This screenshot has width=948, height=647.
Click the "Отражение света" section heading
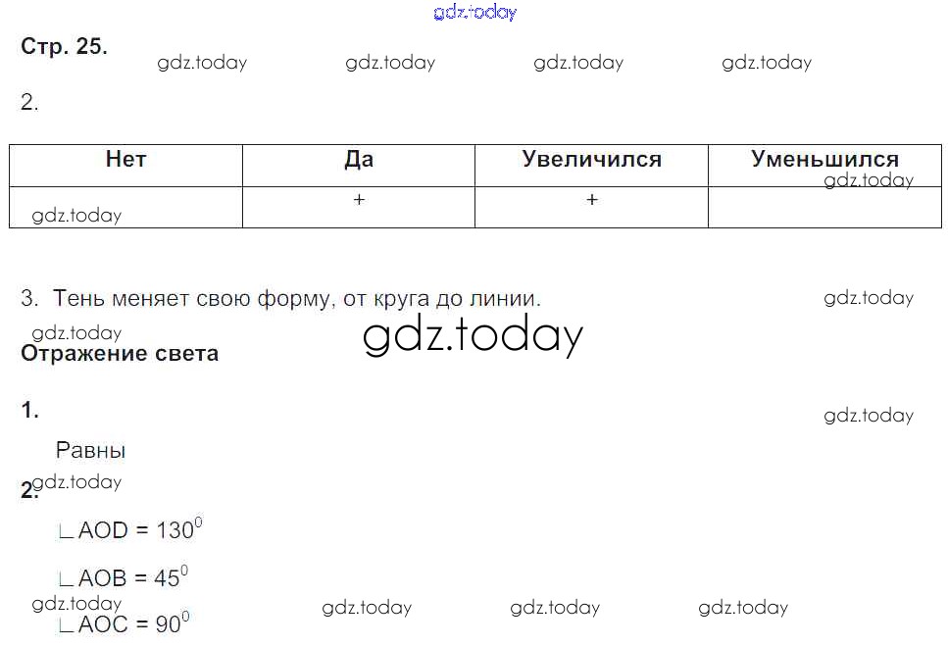click(120, 354)
